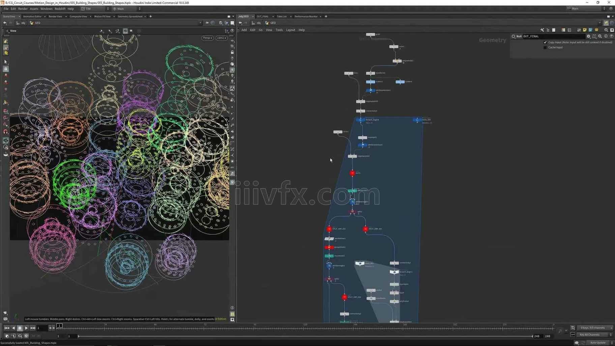This screenshot has width=615, height=346.
Task: Select the arrow Select tool in left toolbar
Action: (6, 62)
